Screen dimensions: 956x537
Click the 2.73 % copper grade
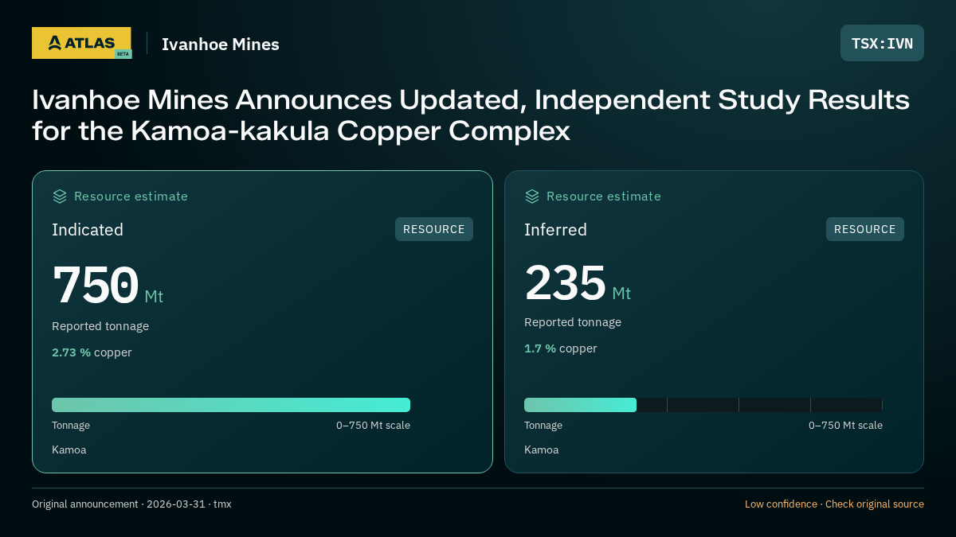(92, 352)
